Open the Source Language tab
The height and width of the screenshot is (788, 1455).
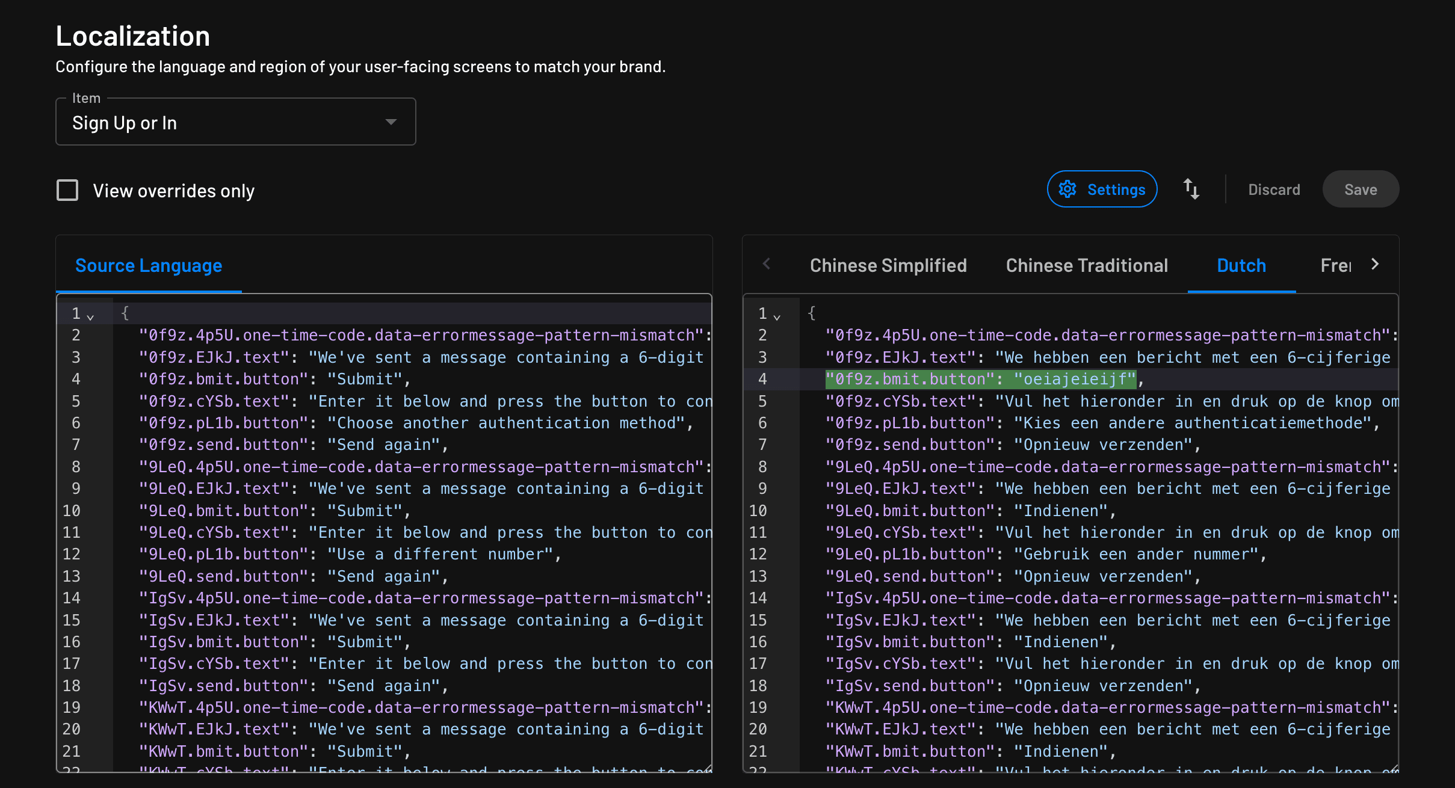[x=149, y=265]
